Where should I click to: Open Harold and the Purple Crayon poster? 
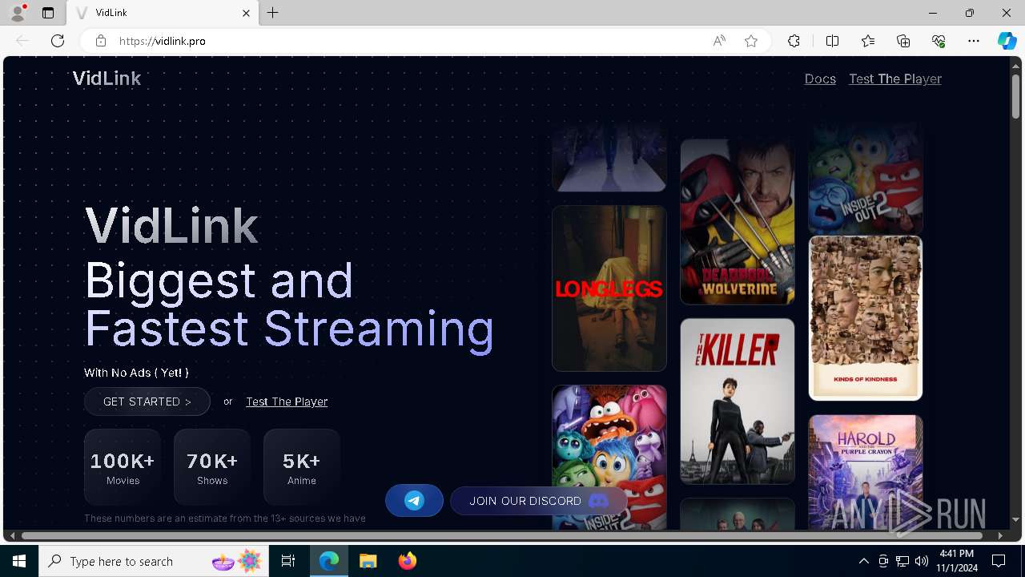coord(866,472)
